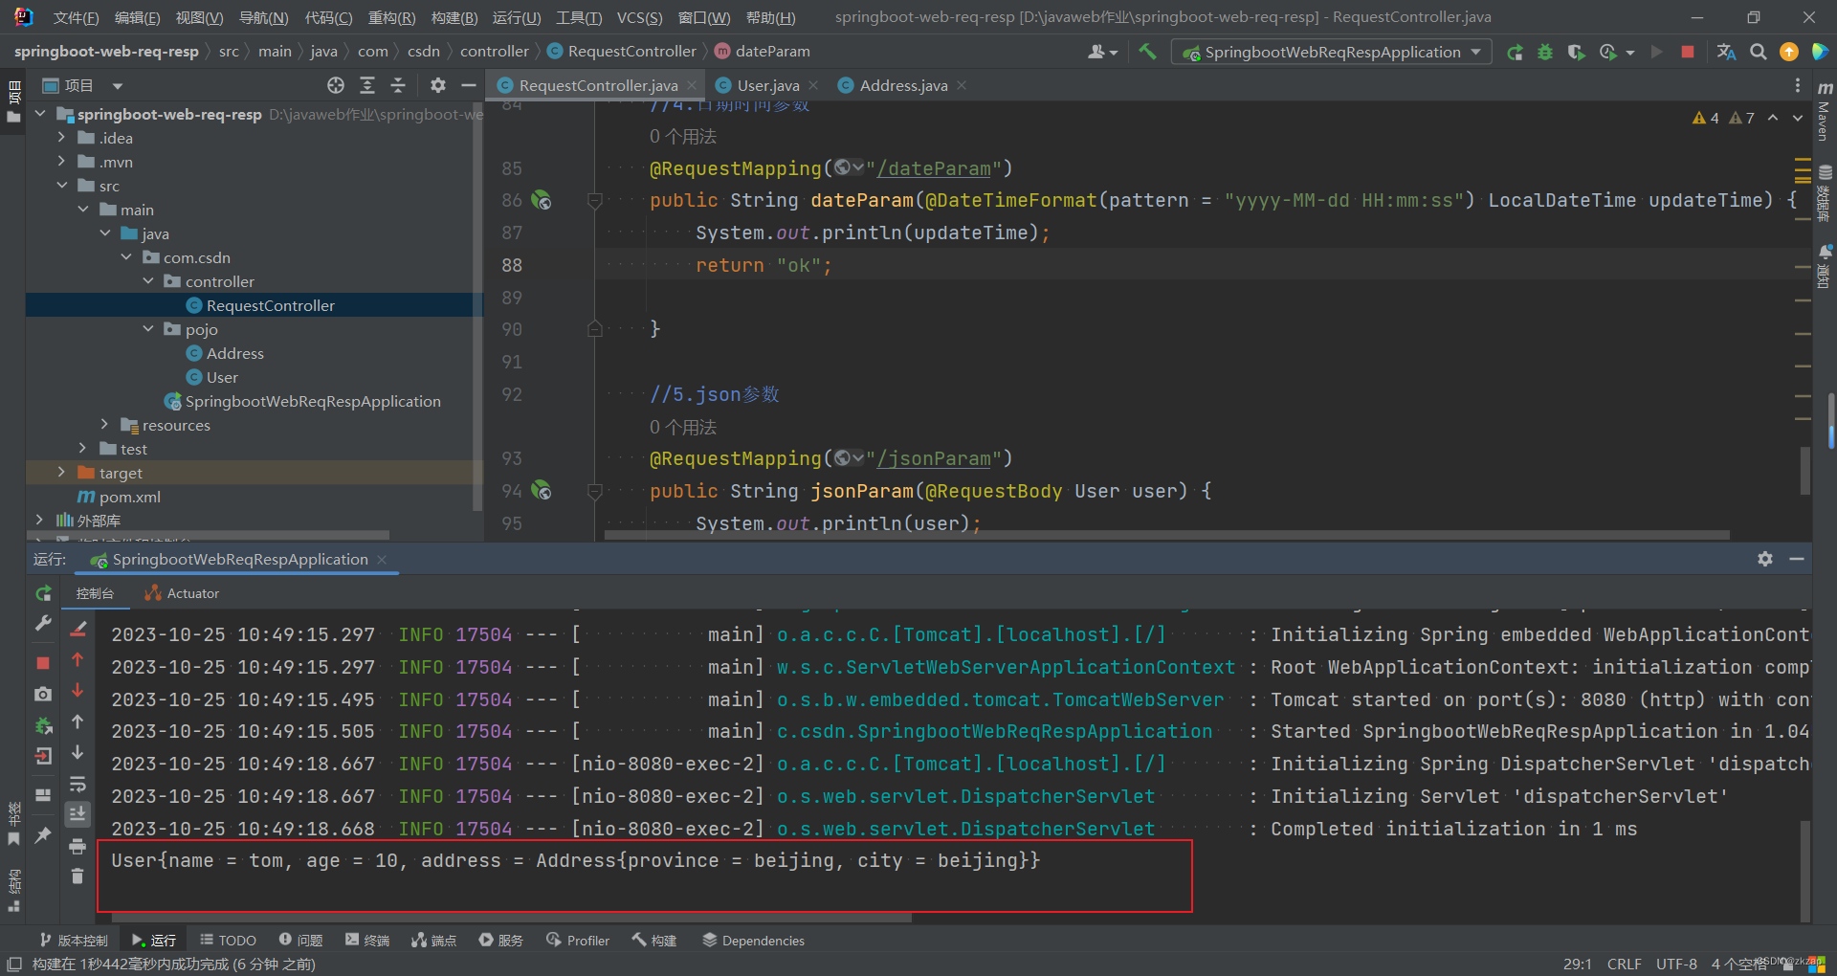1837x976 pixels.
Task: Rerun application in Run tool window
Action: click(x=43, y=593)
